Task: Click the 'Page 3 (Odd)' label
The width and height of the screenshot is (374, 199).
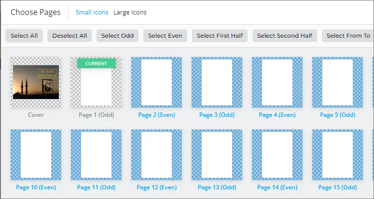Action: coord(217,115)
